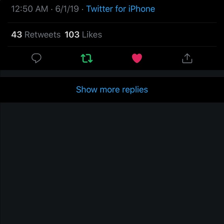Tap the gray separator band above Show more replies
This screenshot has width=224, height=224.
tap(112, 73)
